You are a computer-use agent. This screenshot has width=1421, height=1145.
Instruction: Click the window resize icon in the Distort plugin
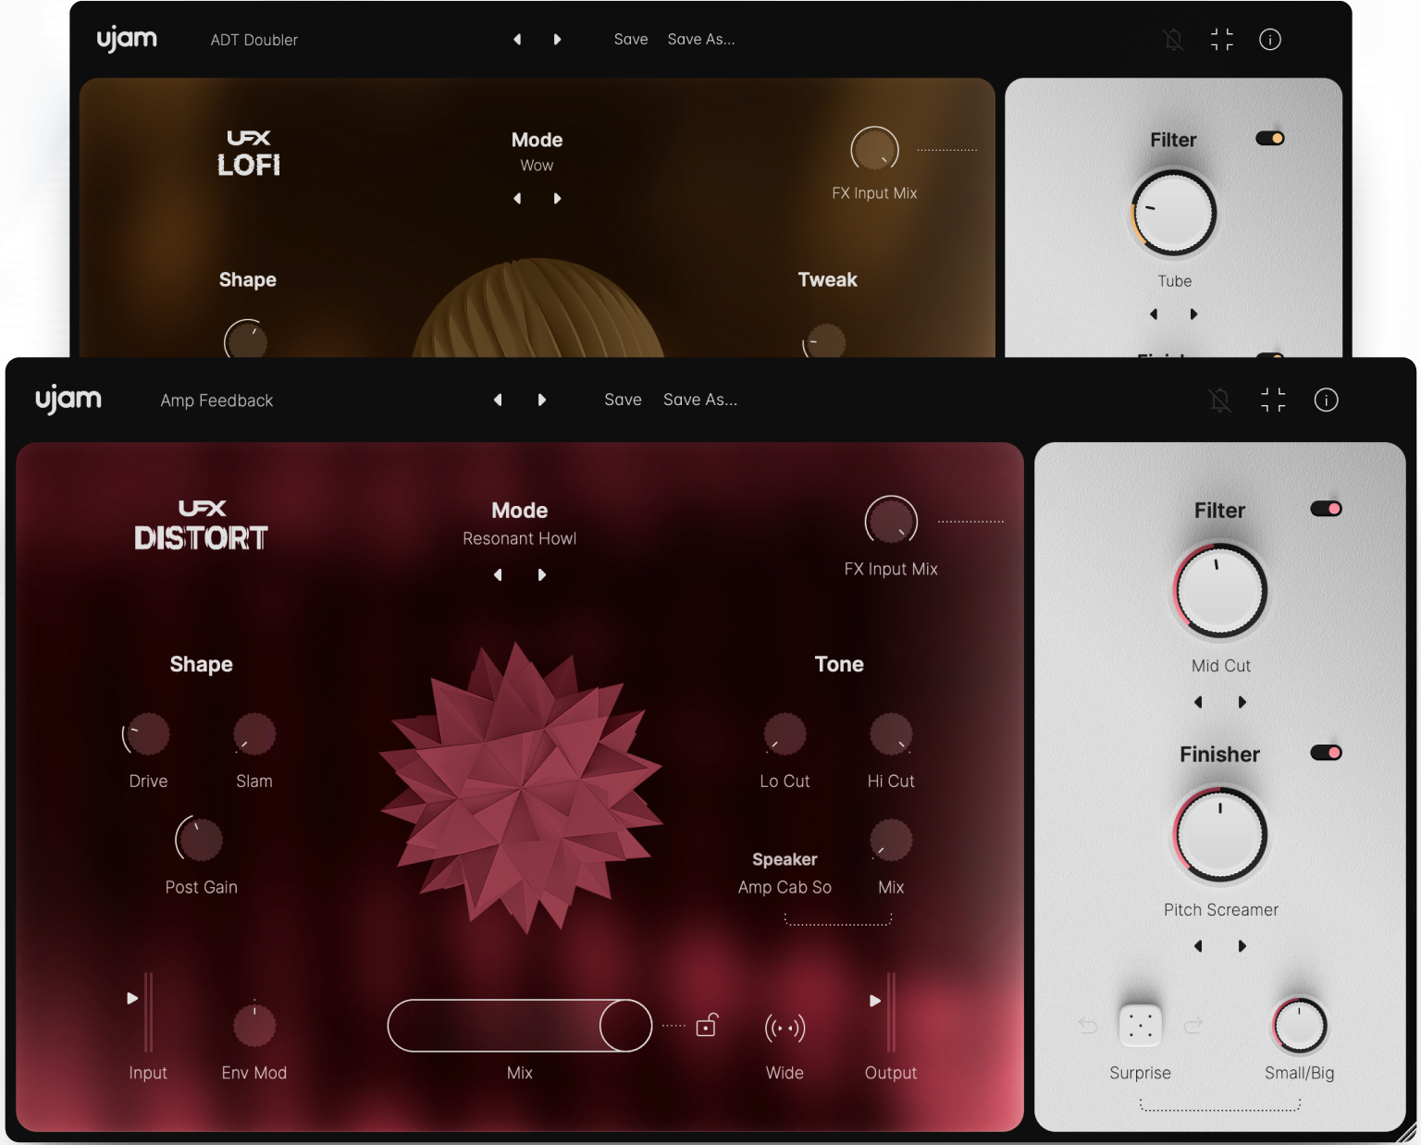pyautogui.click(x=1273, y=400)
